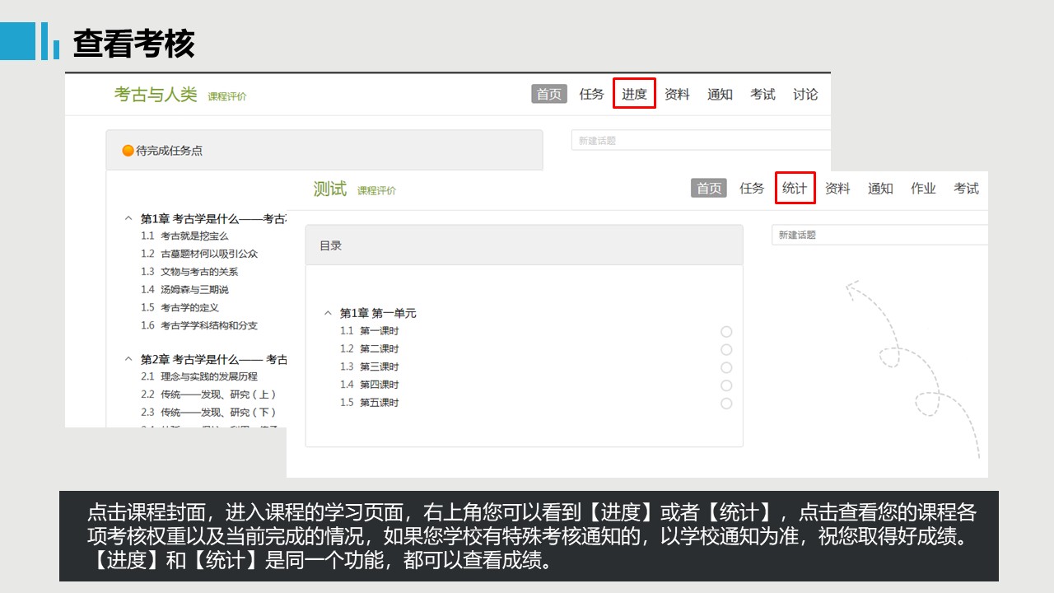This screenshot has width=1054, height=593.
Task: Select 首页 tab in the 测试 course
Action: (709, 189)
